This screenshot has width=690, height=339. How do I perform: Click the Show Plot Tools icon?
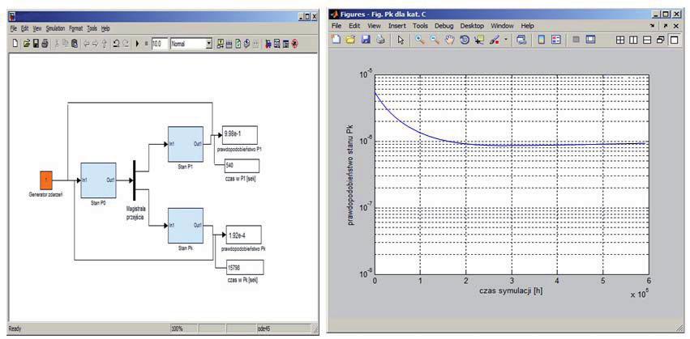tap(590, 40)
